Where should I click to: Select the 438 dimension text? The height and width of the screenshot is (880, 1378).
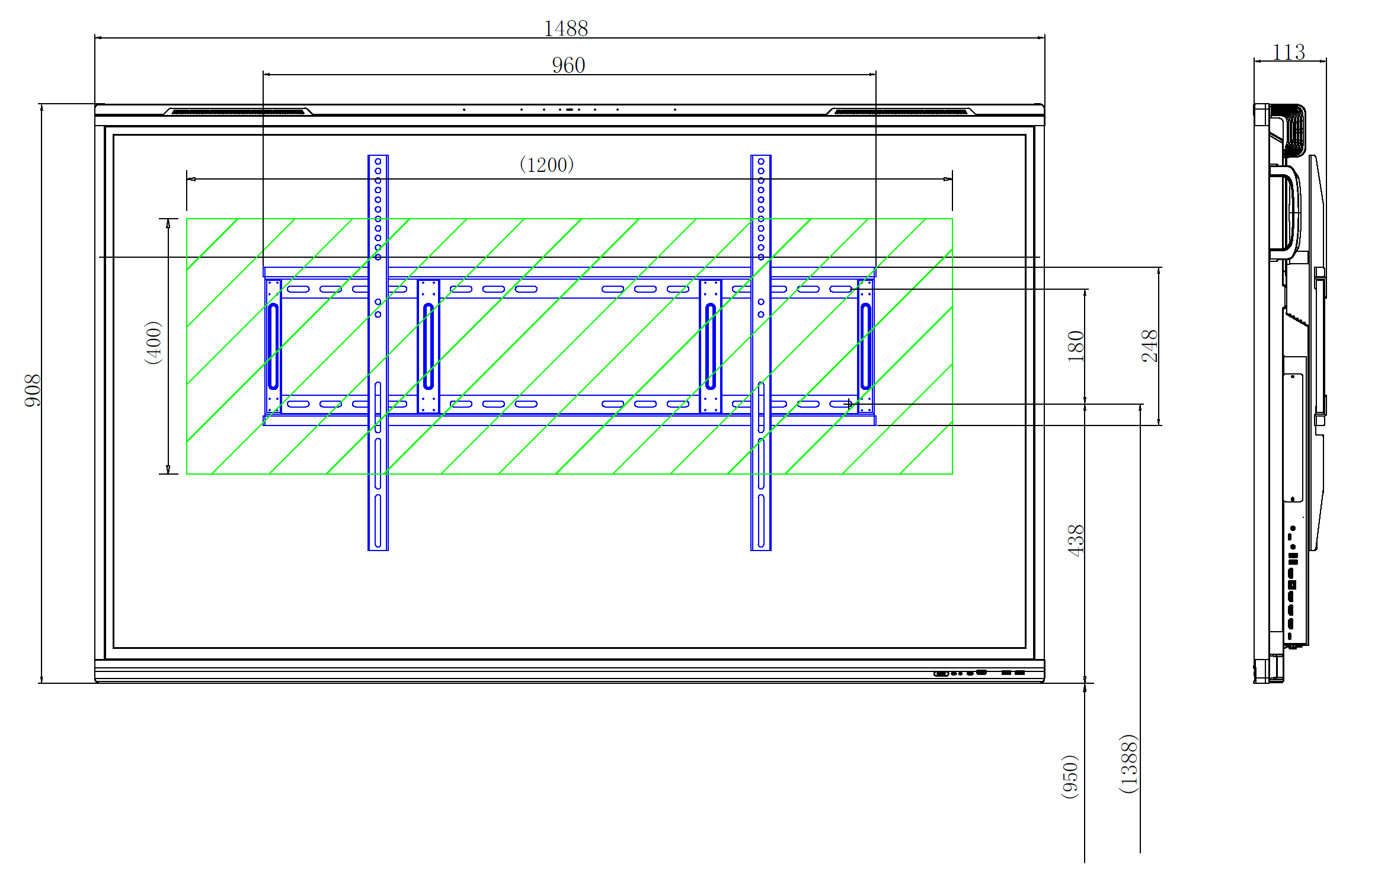[x=1075, y=540]
